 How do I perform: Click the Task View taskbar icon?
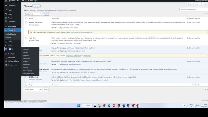95,105
